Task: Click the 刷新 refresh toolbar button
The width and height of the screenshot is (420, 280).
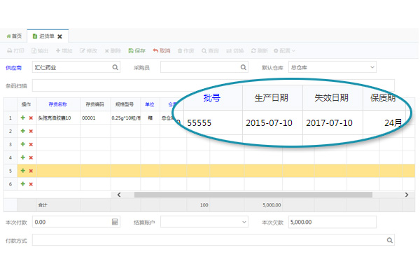Action: pos(259,50)
